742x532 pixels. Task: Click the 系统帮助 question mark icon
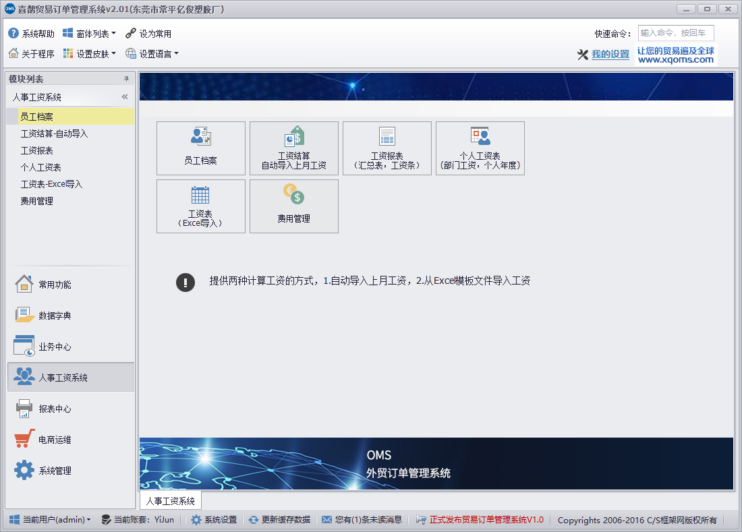pyautogui.click(x=13, y=33)
